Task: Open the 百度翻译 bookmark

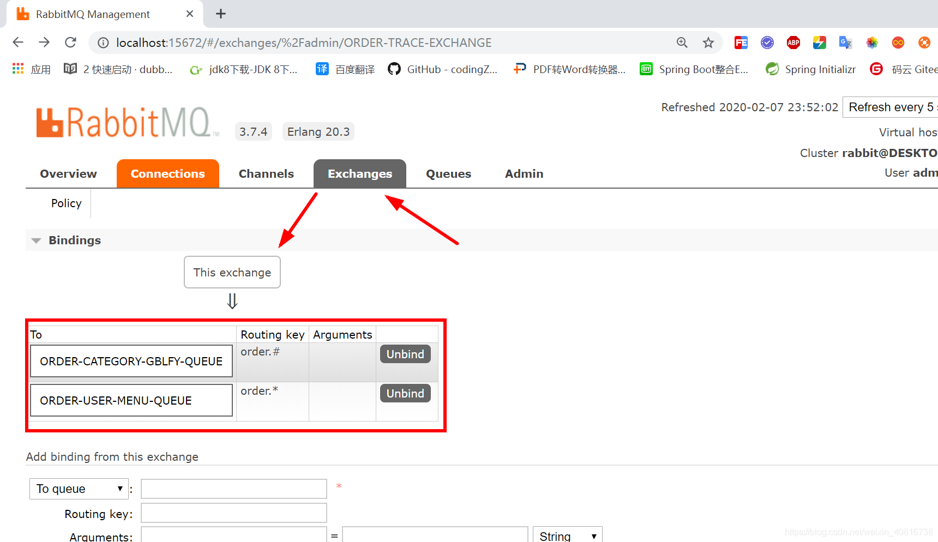Action: tap(346, 69)
